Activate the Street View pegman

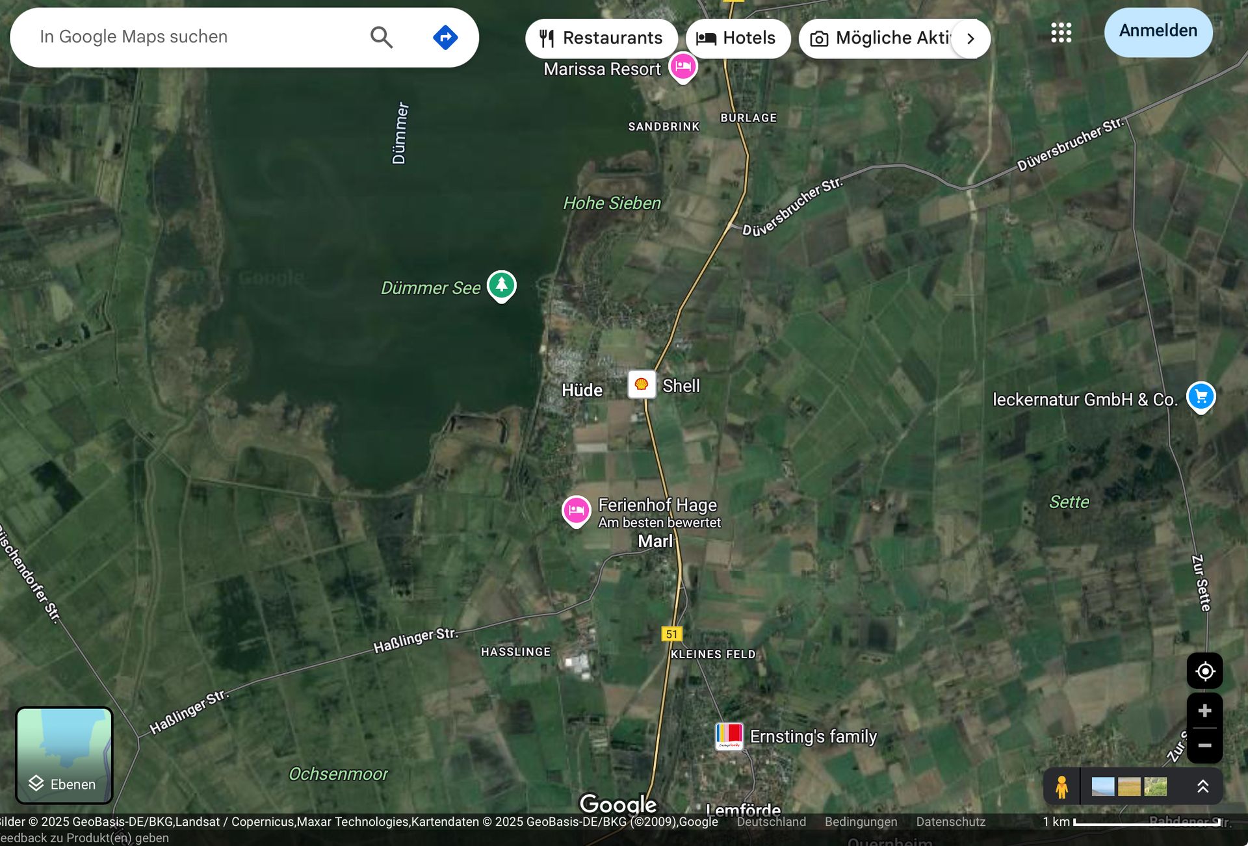(x=1061, y=787)
